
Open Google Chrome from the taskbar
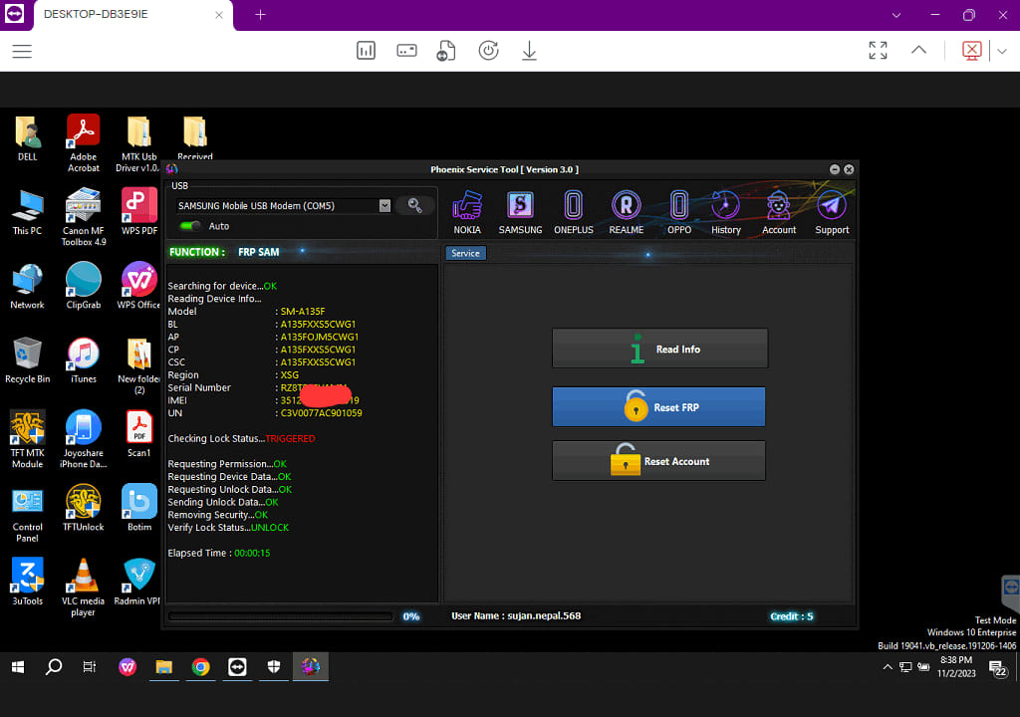coord(200,667)
